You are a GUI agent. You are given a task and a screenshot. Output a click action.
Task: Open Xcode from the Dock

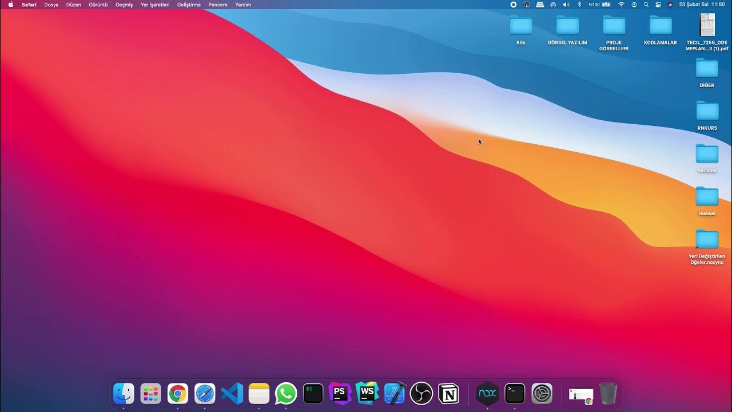(x=395, y=394)
